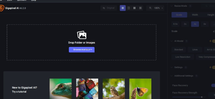The height and width of the screenshot is (99, 215).
Task: Click the Scale value field
Action: pyautogui.click(x=214, y=31)
